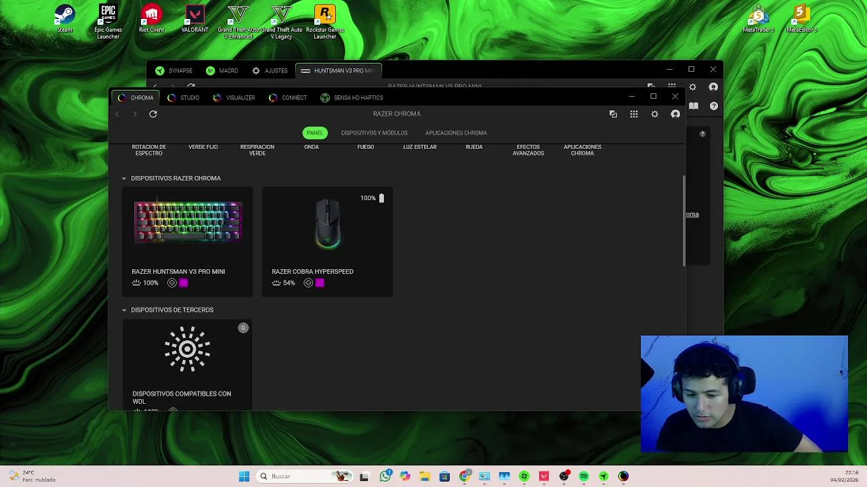Screen dimensions: 867x487
Task: Open the Synapse tab in back window
Action: (x=174, y=70)
